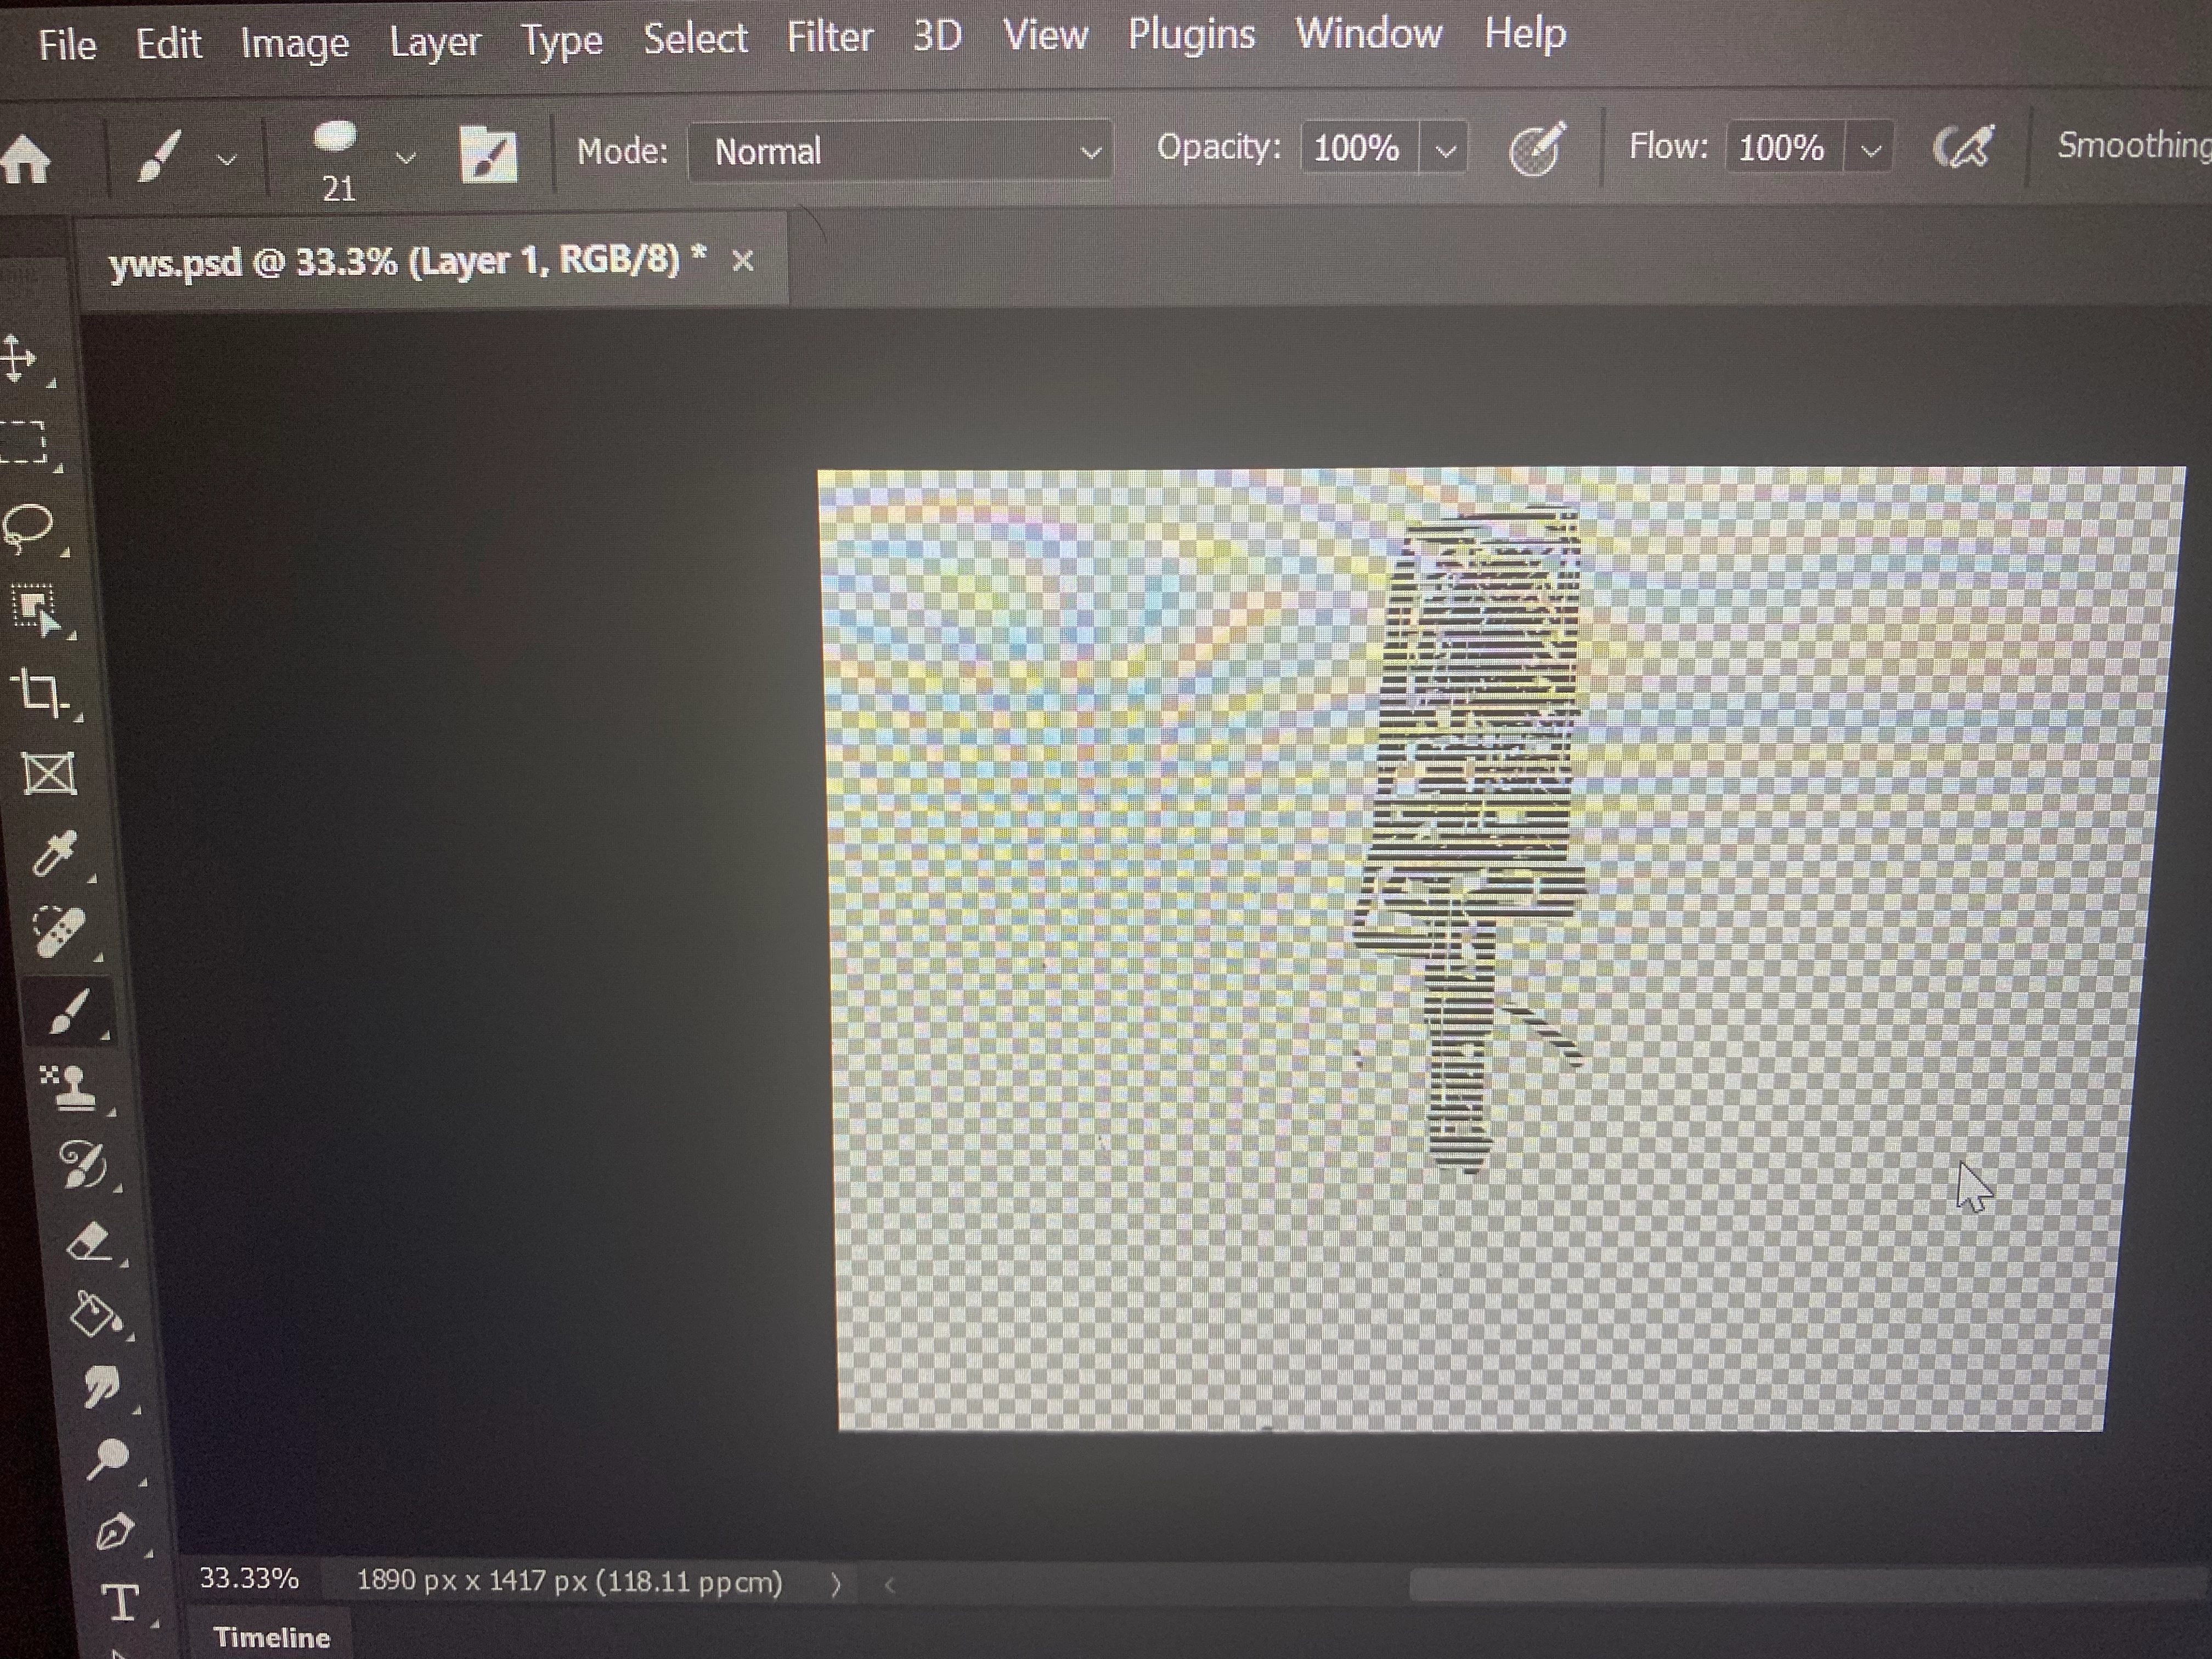Select the Paint Bucket tool
Screen dimensions: 2212x1659
click(95, 1313)
